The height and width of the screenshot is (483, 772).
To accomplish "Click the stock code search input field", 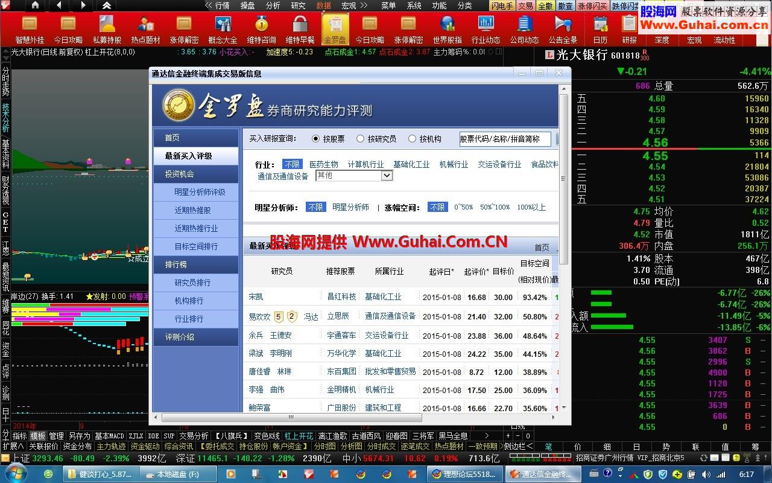I will [505, 139].
